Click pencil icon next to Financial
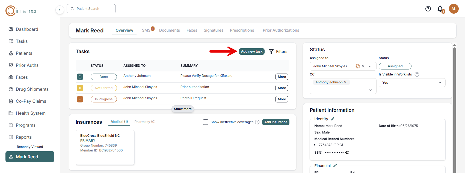The height and width of the screenshot is (173, 465). 335,166
